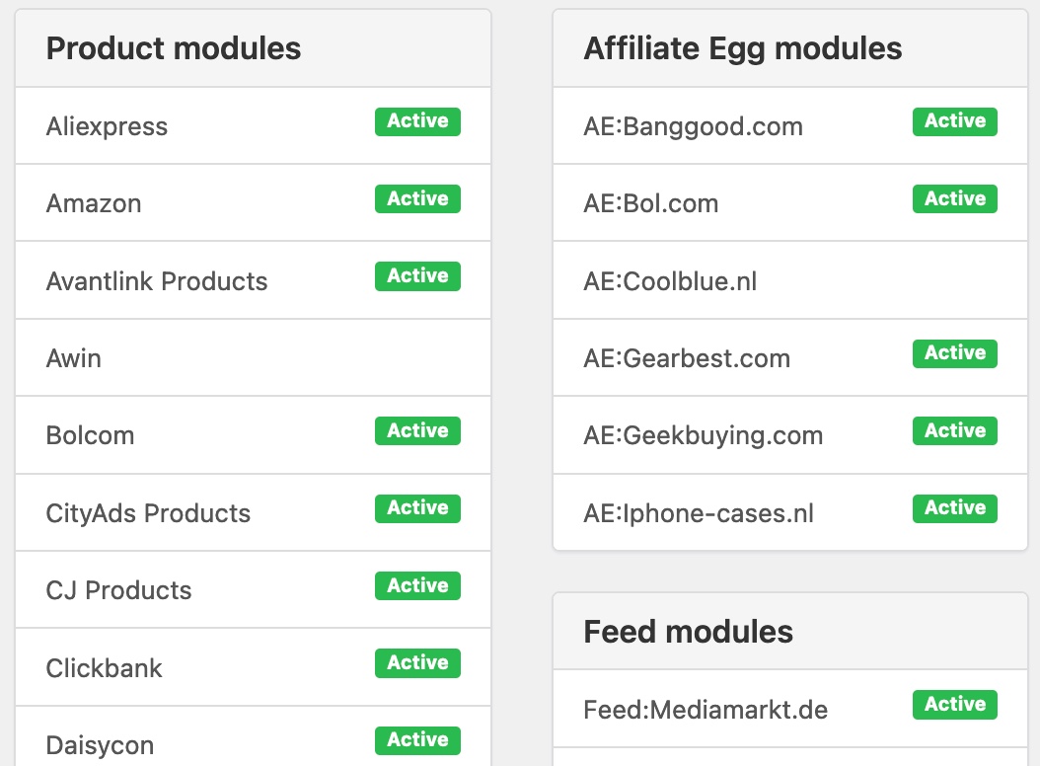Click the AE:Bol.com entry

tap(650, 203)
